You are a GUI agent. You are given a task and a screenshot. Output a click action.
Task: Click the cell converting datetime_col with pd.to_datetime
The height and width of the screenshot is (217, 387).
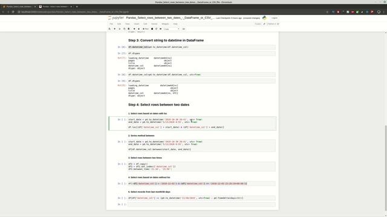(x=201, y=47)
